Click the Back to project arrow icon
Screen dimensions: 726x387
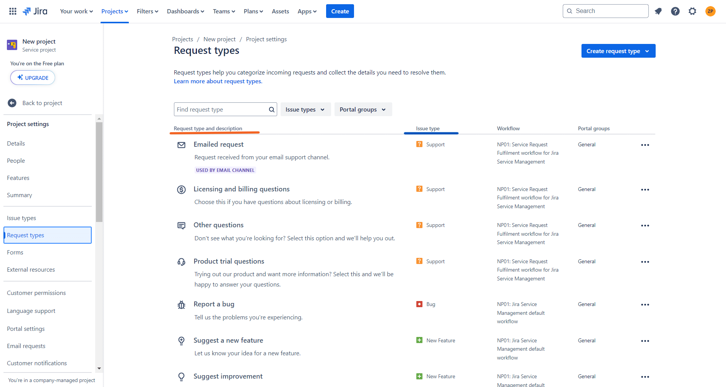[12, 103]
